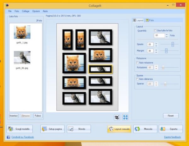Screen dimensions: 189x146
Task: Click the Spazio value spinner arrows
Action: pyautogui.click(x=156, y=44)
